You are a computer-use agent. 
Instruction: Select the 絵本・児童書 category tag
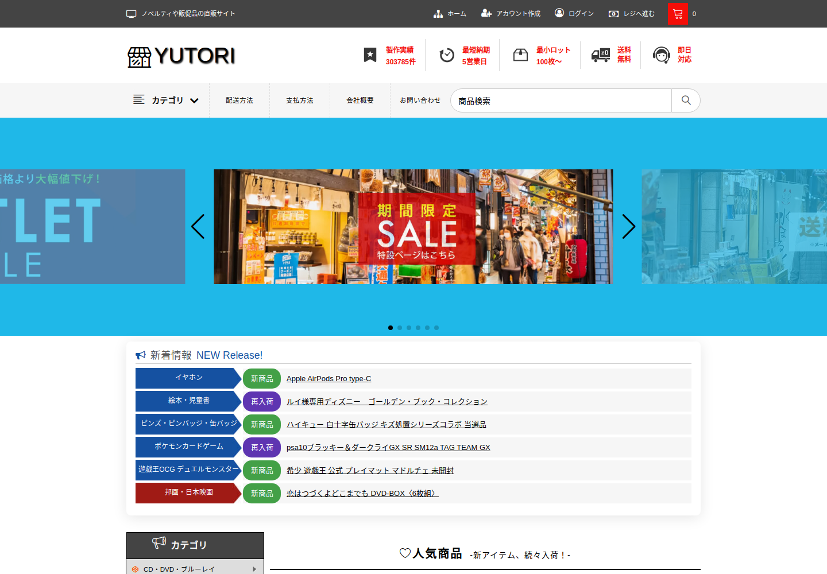coord(188,401)
